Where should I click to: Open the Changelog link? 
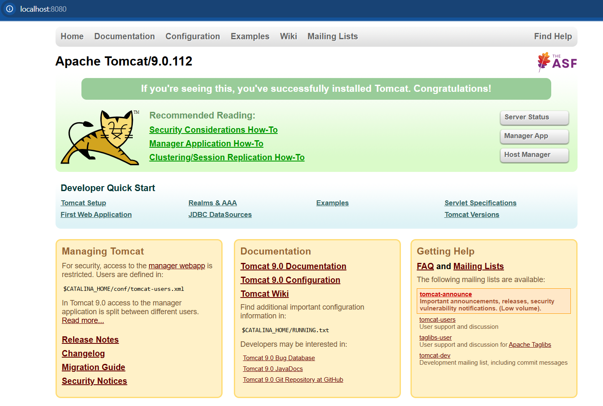[83, 353]
